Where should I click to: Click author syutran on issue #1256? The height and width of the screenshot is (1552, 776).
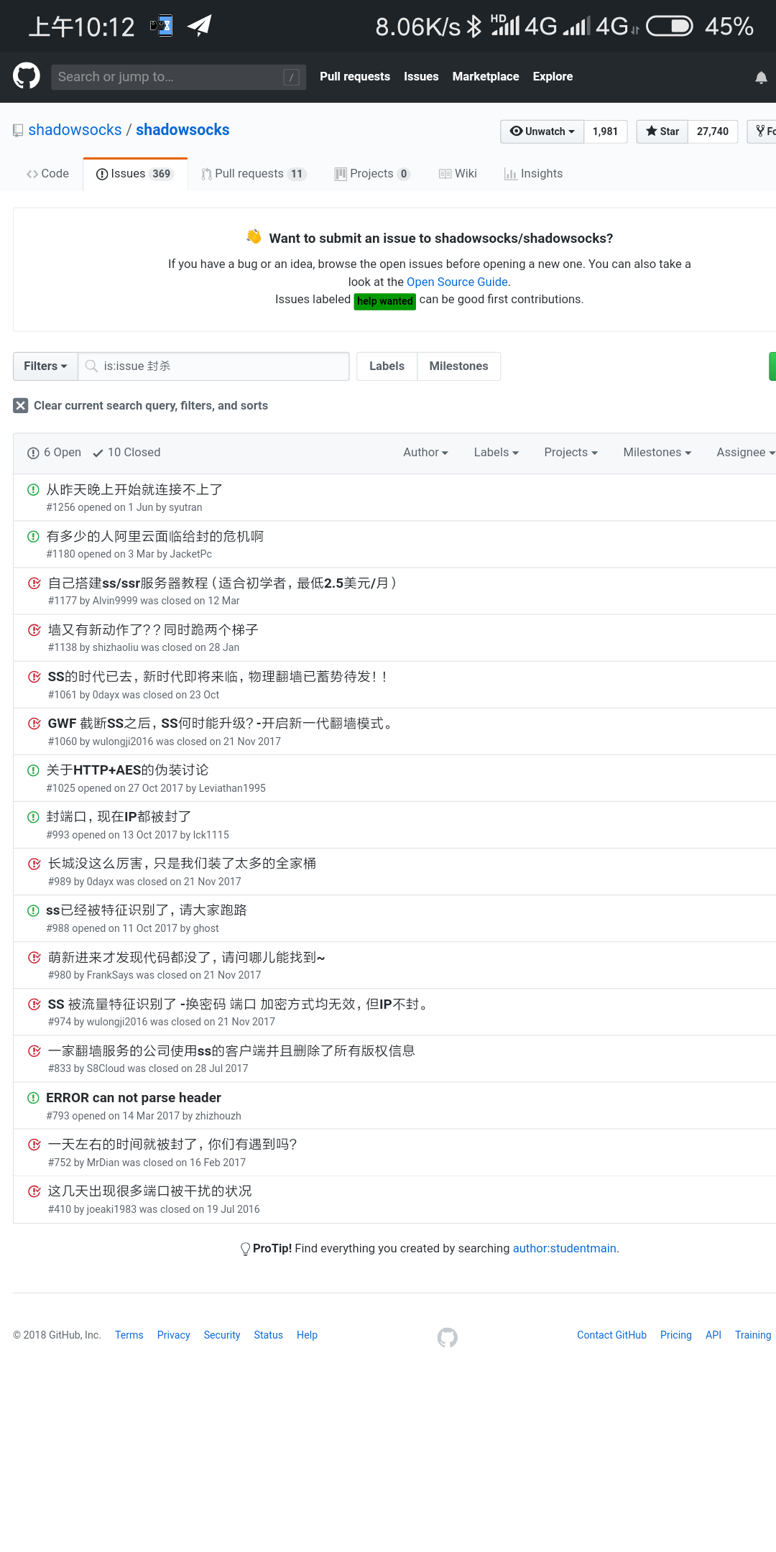point(186,507)
